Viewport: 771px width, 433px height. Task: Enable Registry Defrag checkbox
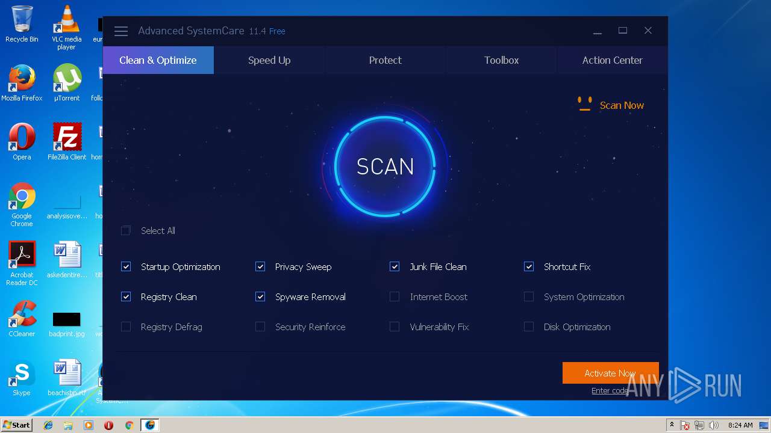(x=126, y=327)
